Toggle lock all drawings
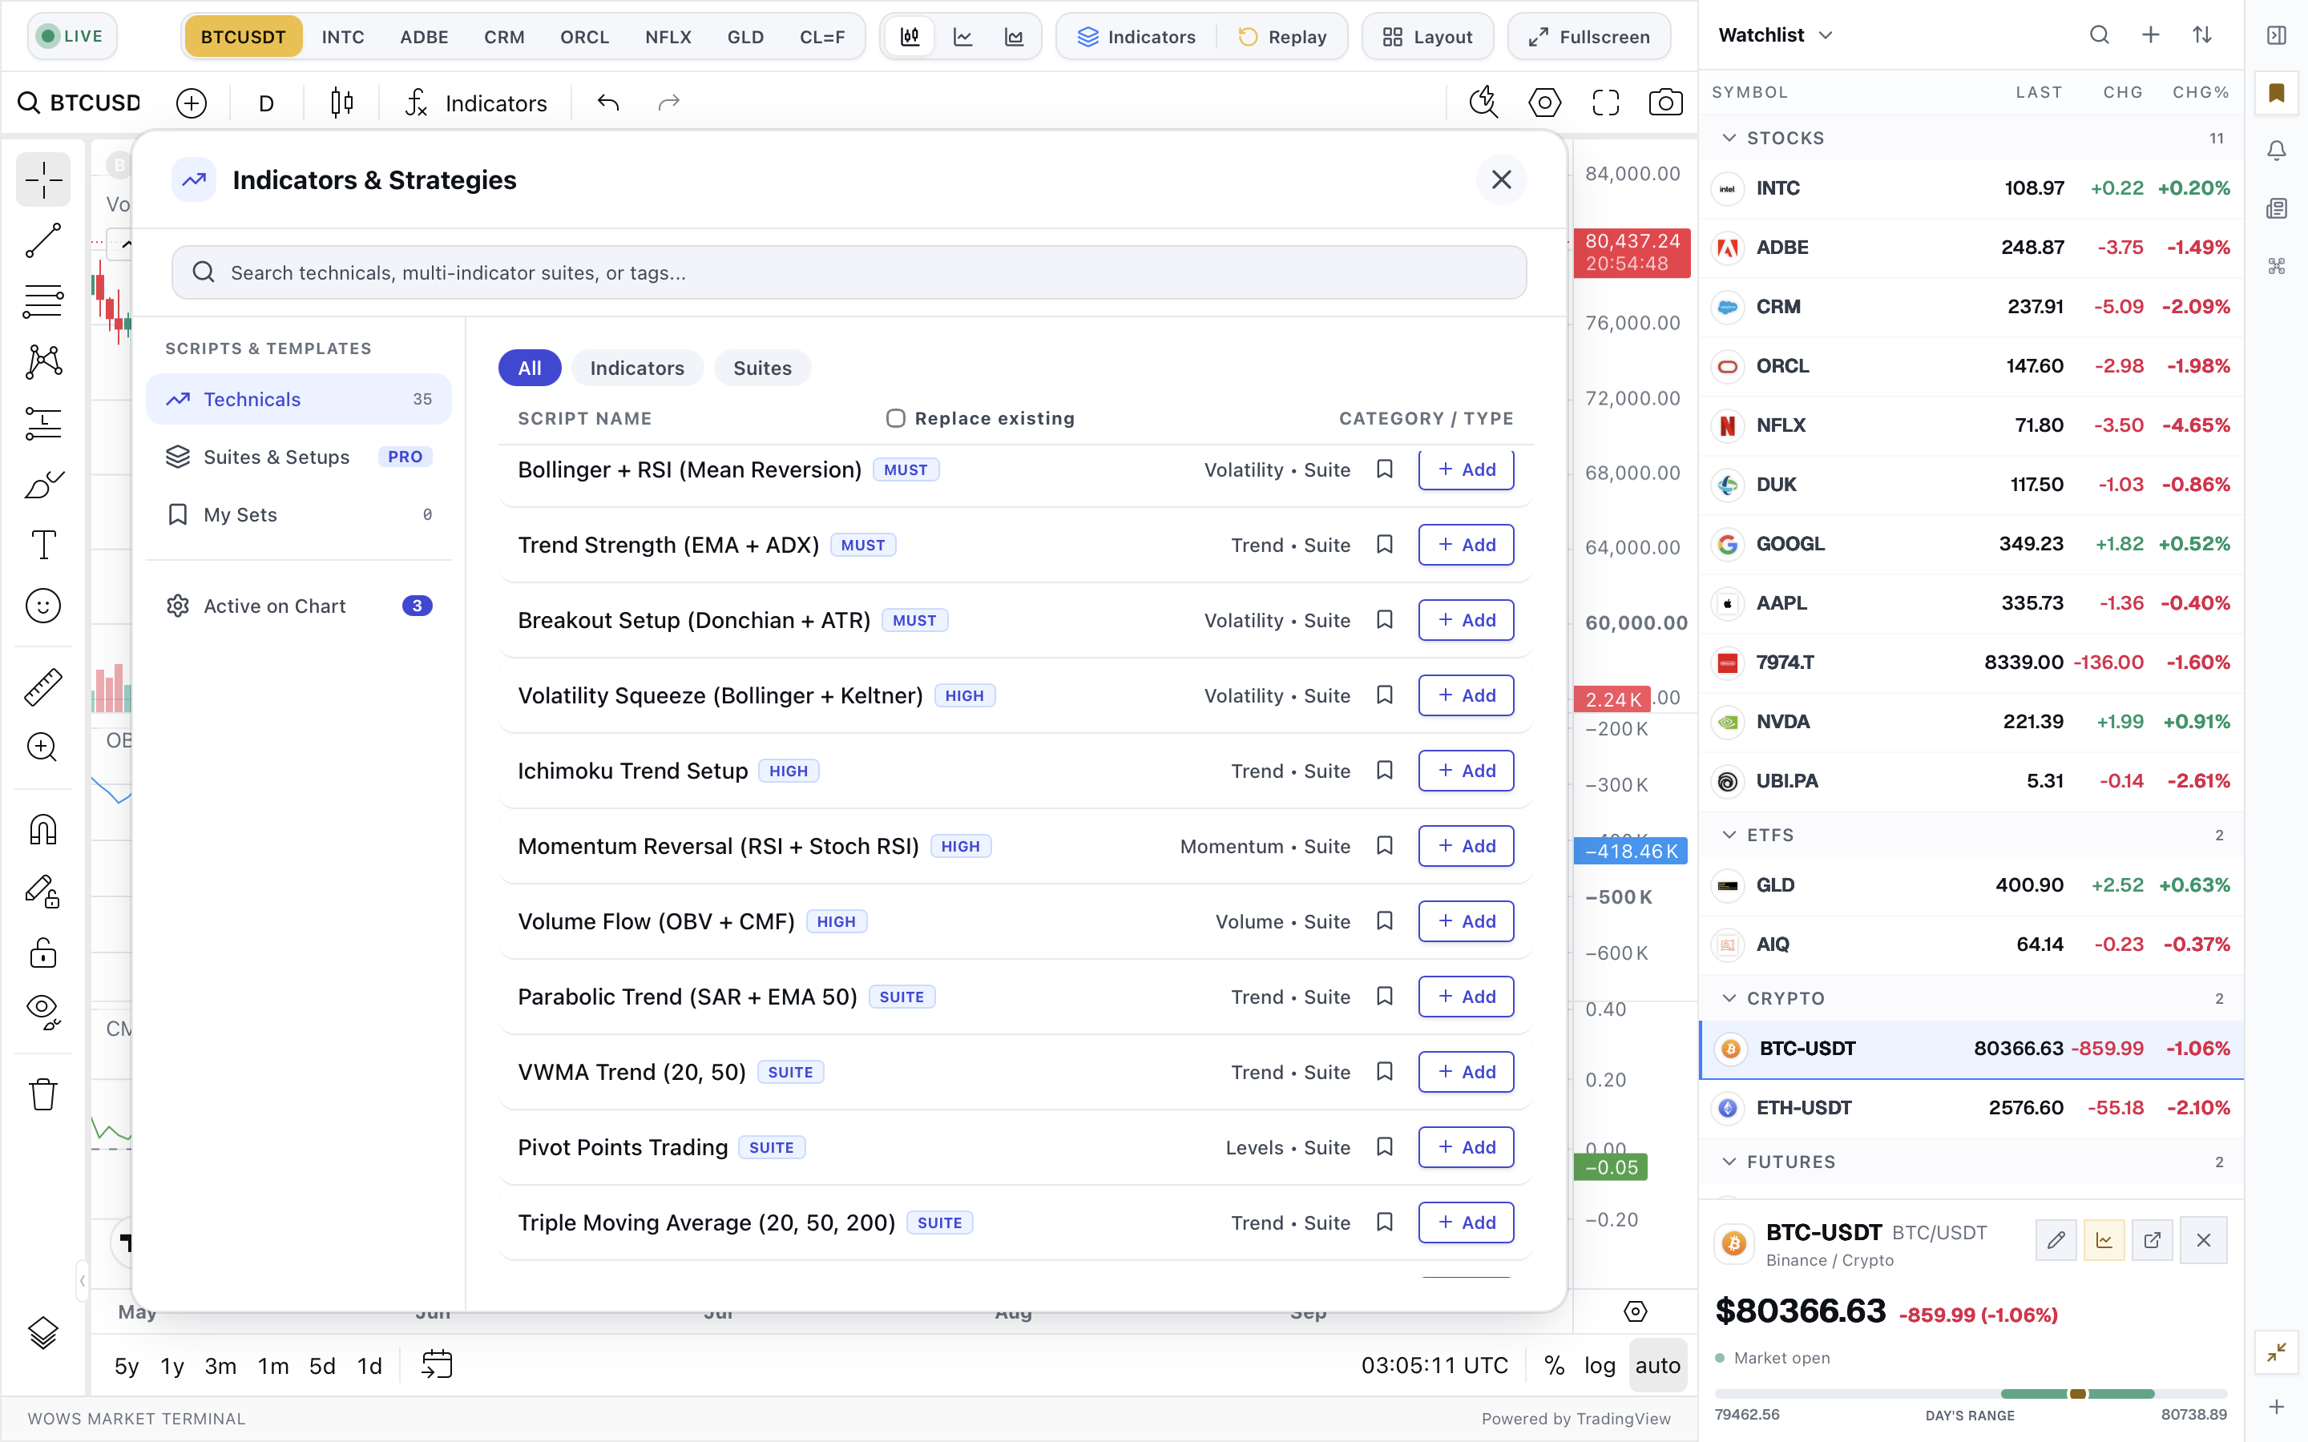This screenshot has height=1442, width=2308. click(x=43, y=952)
